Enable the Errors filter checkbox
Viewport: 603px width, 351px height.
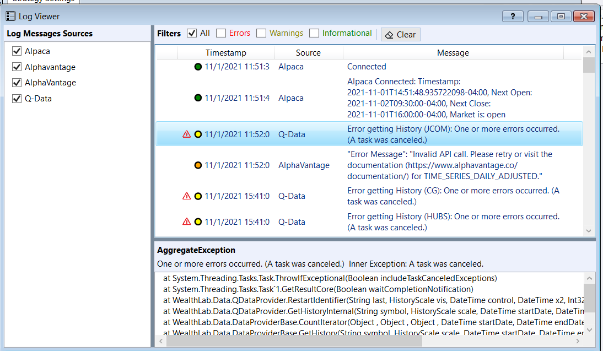(220, 33)
